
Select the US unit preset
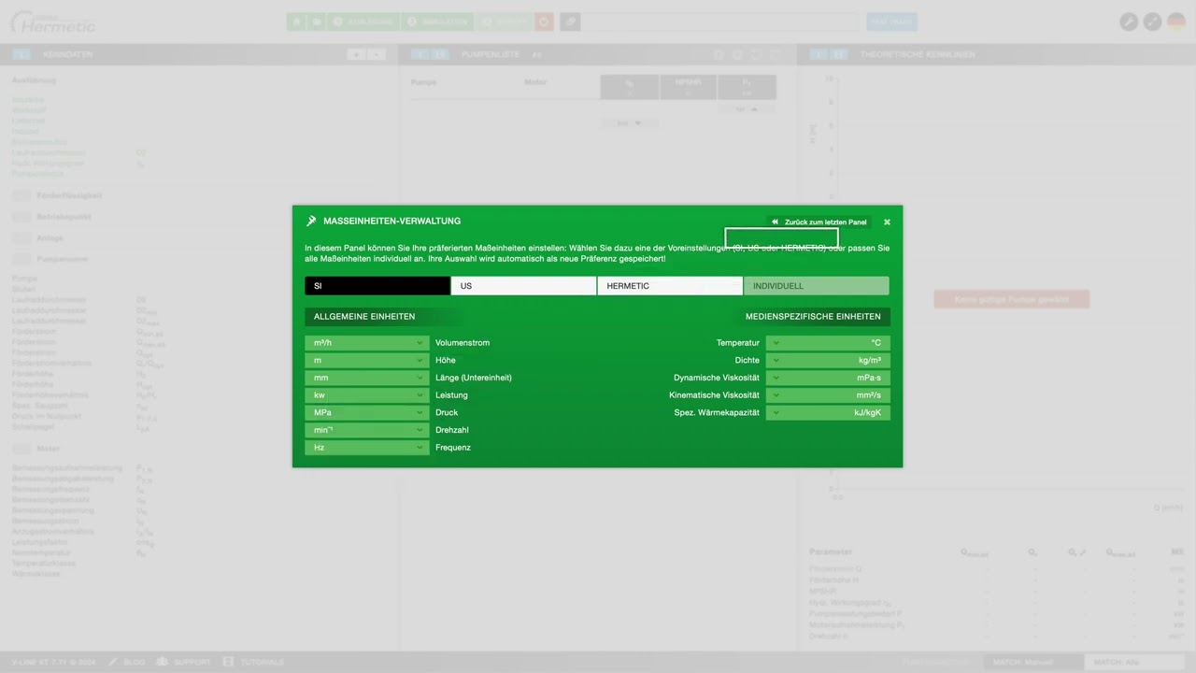[523, 286]
